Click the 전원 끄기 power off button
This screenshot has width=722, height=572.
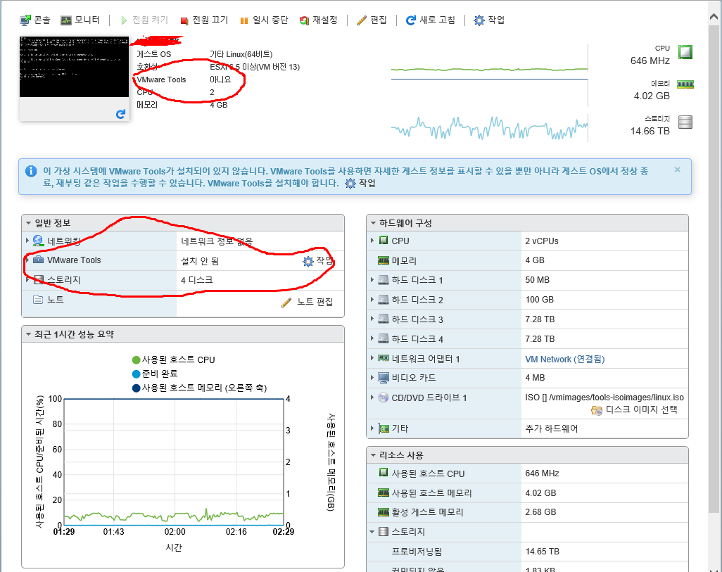click(x=204, y=20)
